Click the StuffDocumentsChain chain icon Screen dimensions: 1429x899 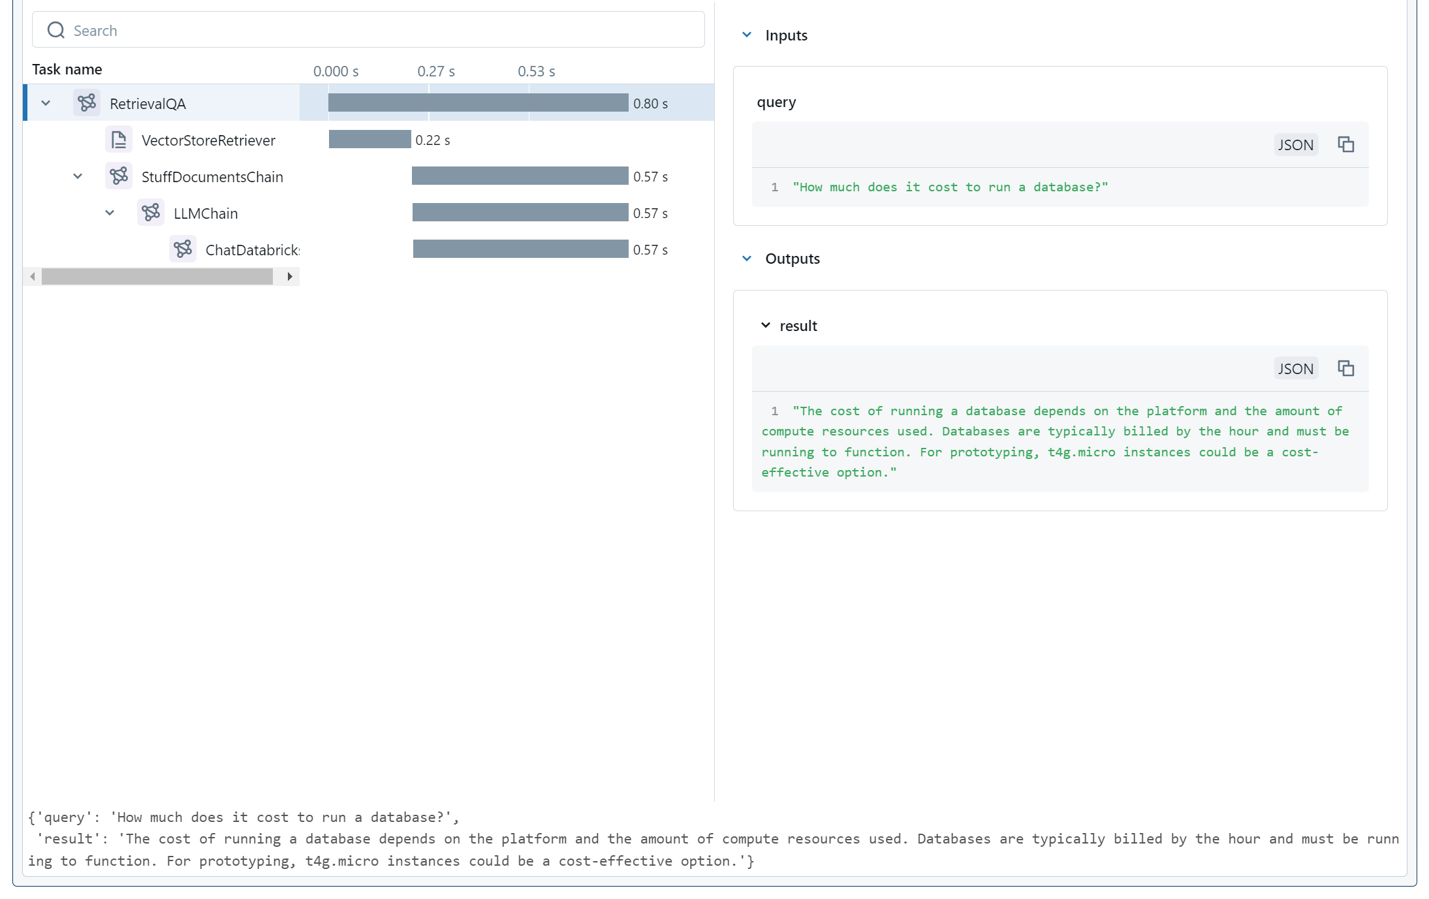(119, 176)
